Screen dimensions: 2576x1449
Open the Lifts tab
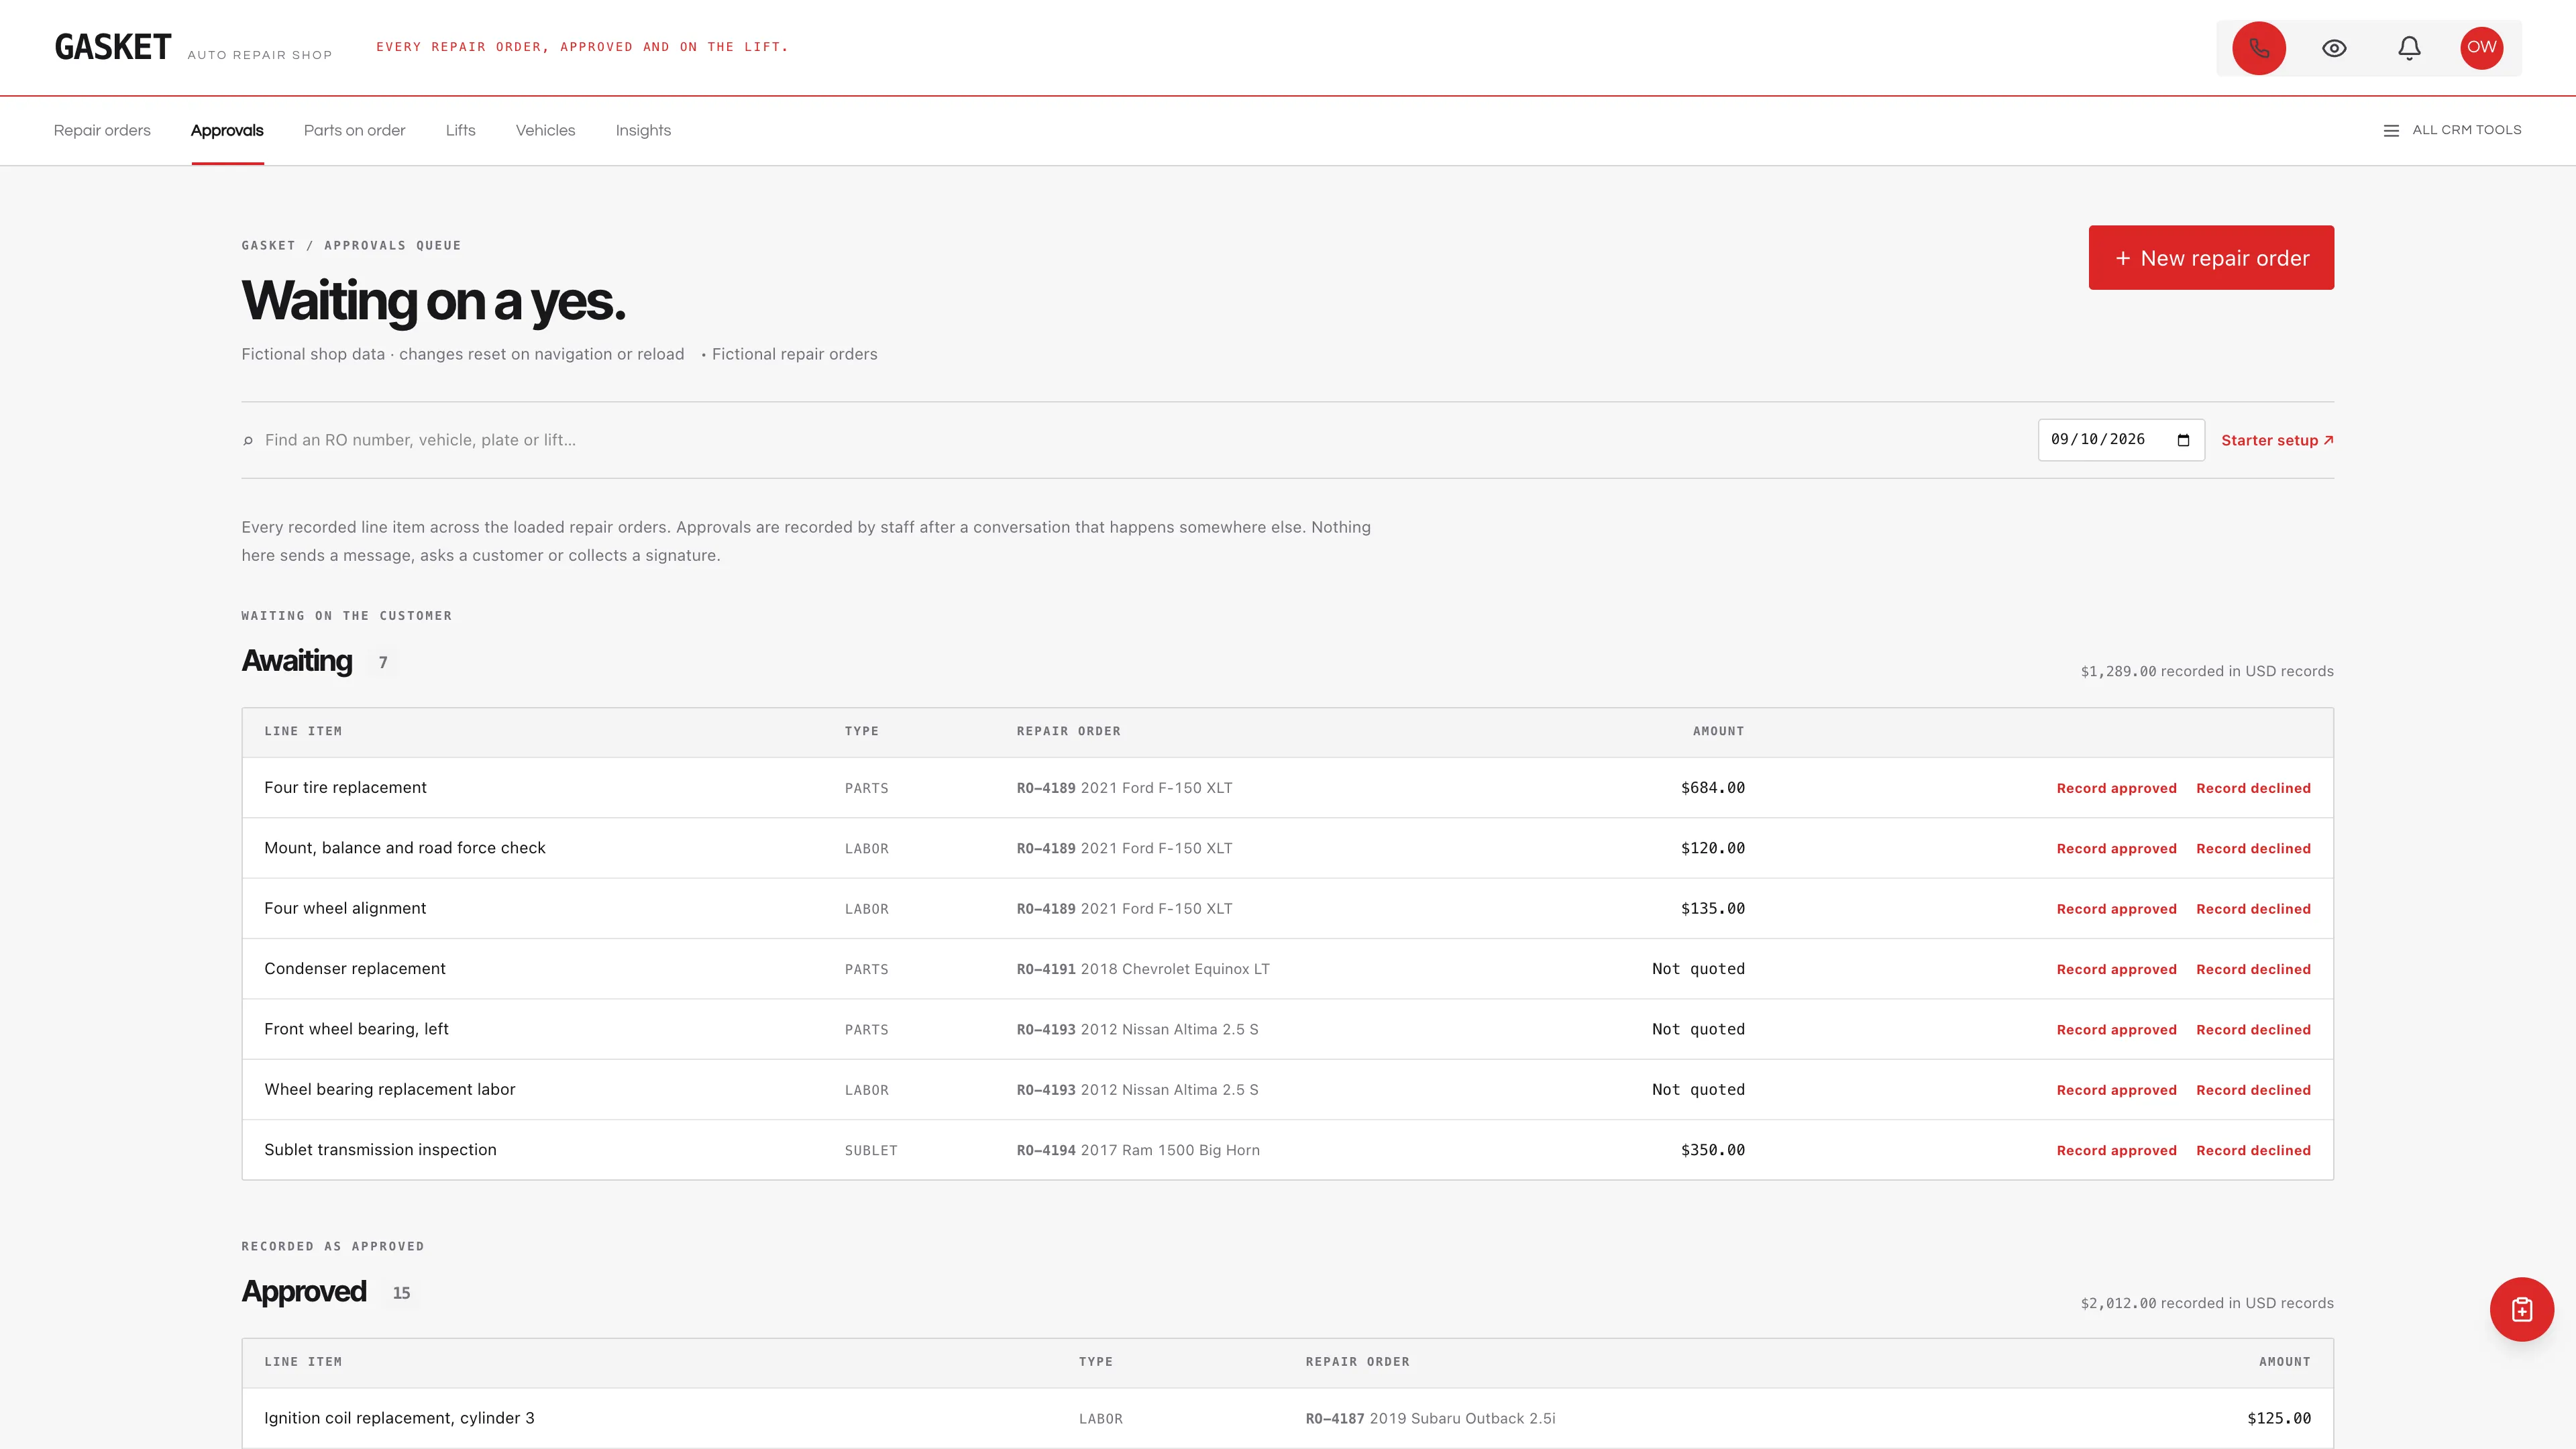[x=460, y=130]
